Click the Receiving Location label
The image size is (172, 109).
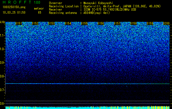(64, 6)
